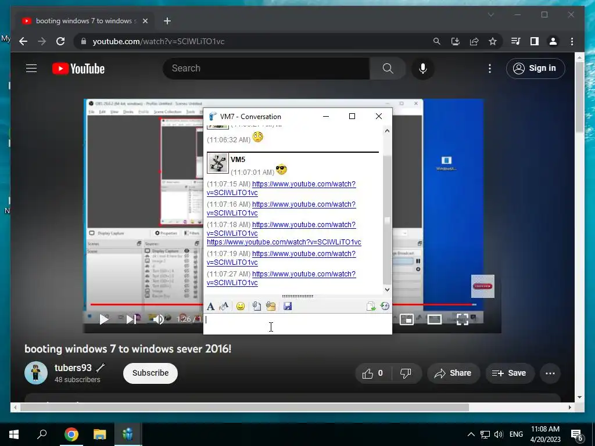Select the booting windows 7 tab
595x446 pixels.
click(x=84, y=21)
